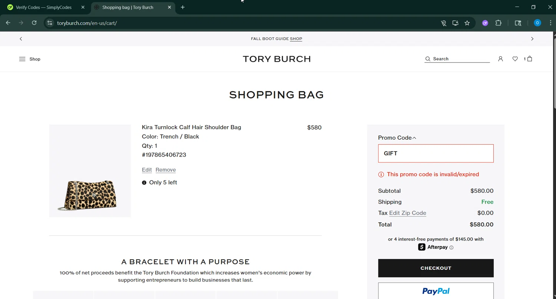Open the account profile icon
This screenshot has height=299, width=556.
pos(500,59)
